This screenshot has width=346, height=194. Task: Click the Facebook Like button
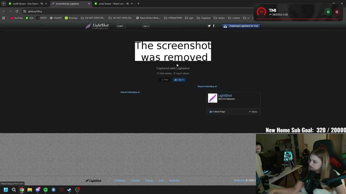(179, 80)
